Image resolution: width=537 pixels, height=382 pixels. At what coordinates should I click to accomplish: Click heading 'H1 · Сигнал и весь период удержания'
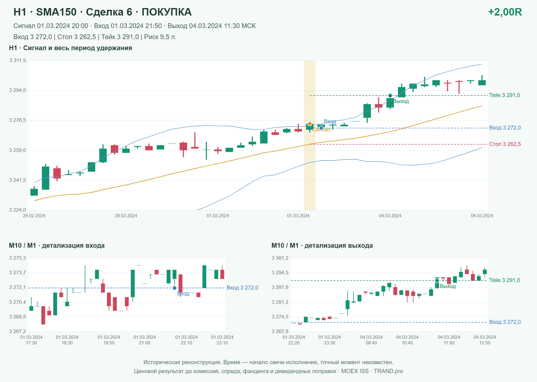point(70,48)
